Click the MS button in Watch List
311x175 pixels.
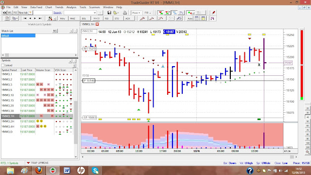pyautogui.click(x=55, y=31)
